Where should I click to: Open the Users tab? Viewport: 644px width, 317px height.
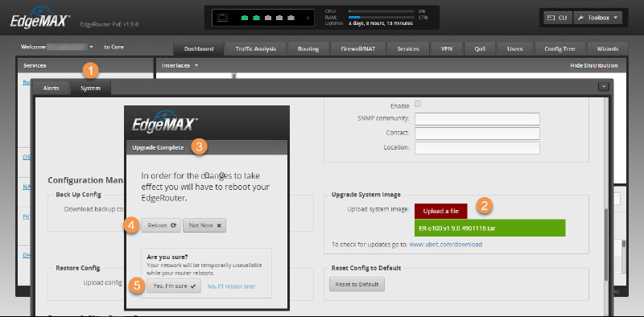(514, 49)
